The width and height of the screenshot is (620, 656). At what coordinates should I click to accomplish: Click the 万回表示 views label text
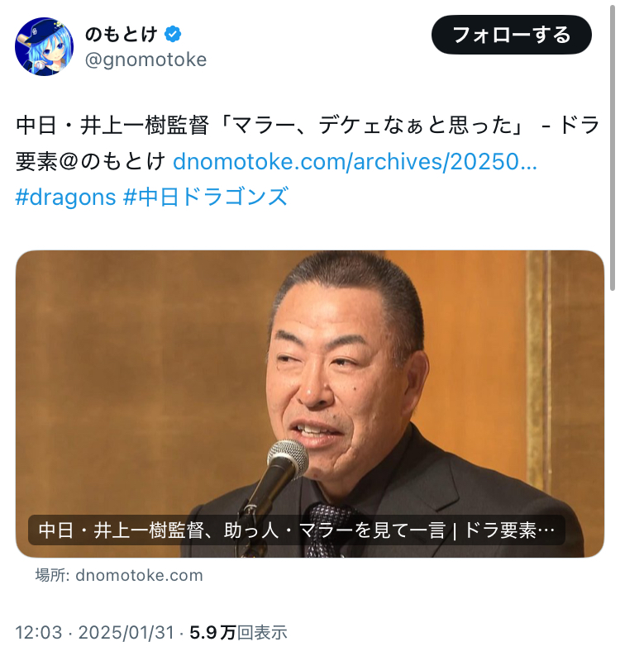254,633
